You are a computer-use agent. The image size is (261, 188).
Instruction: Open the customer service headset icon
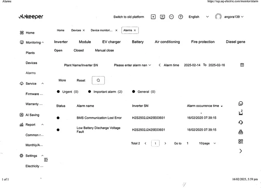point(241,122)
